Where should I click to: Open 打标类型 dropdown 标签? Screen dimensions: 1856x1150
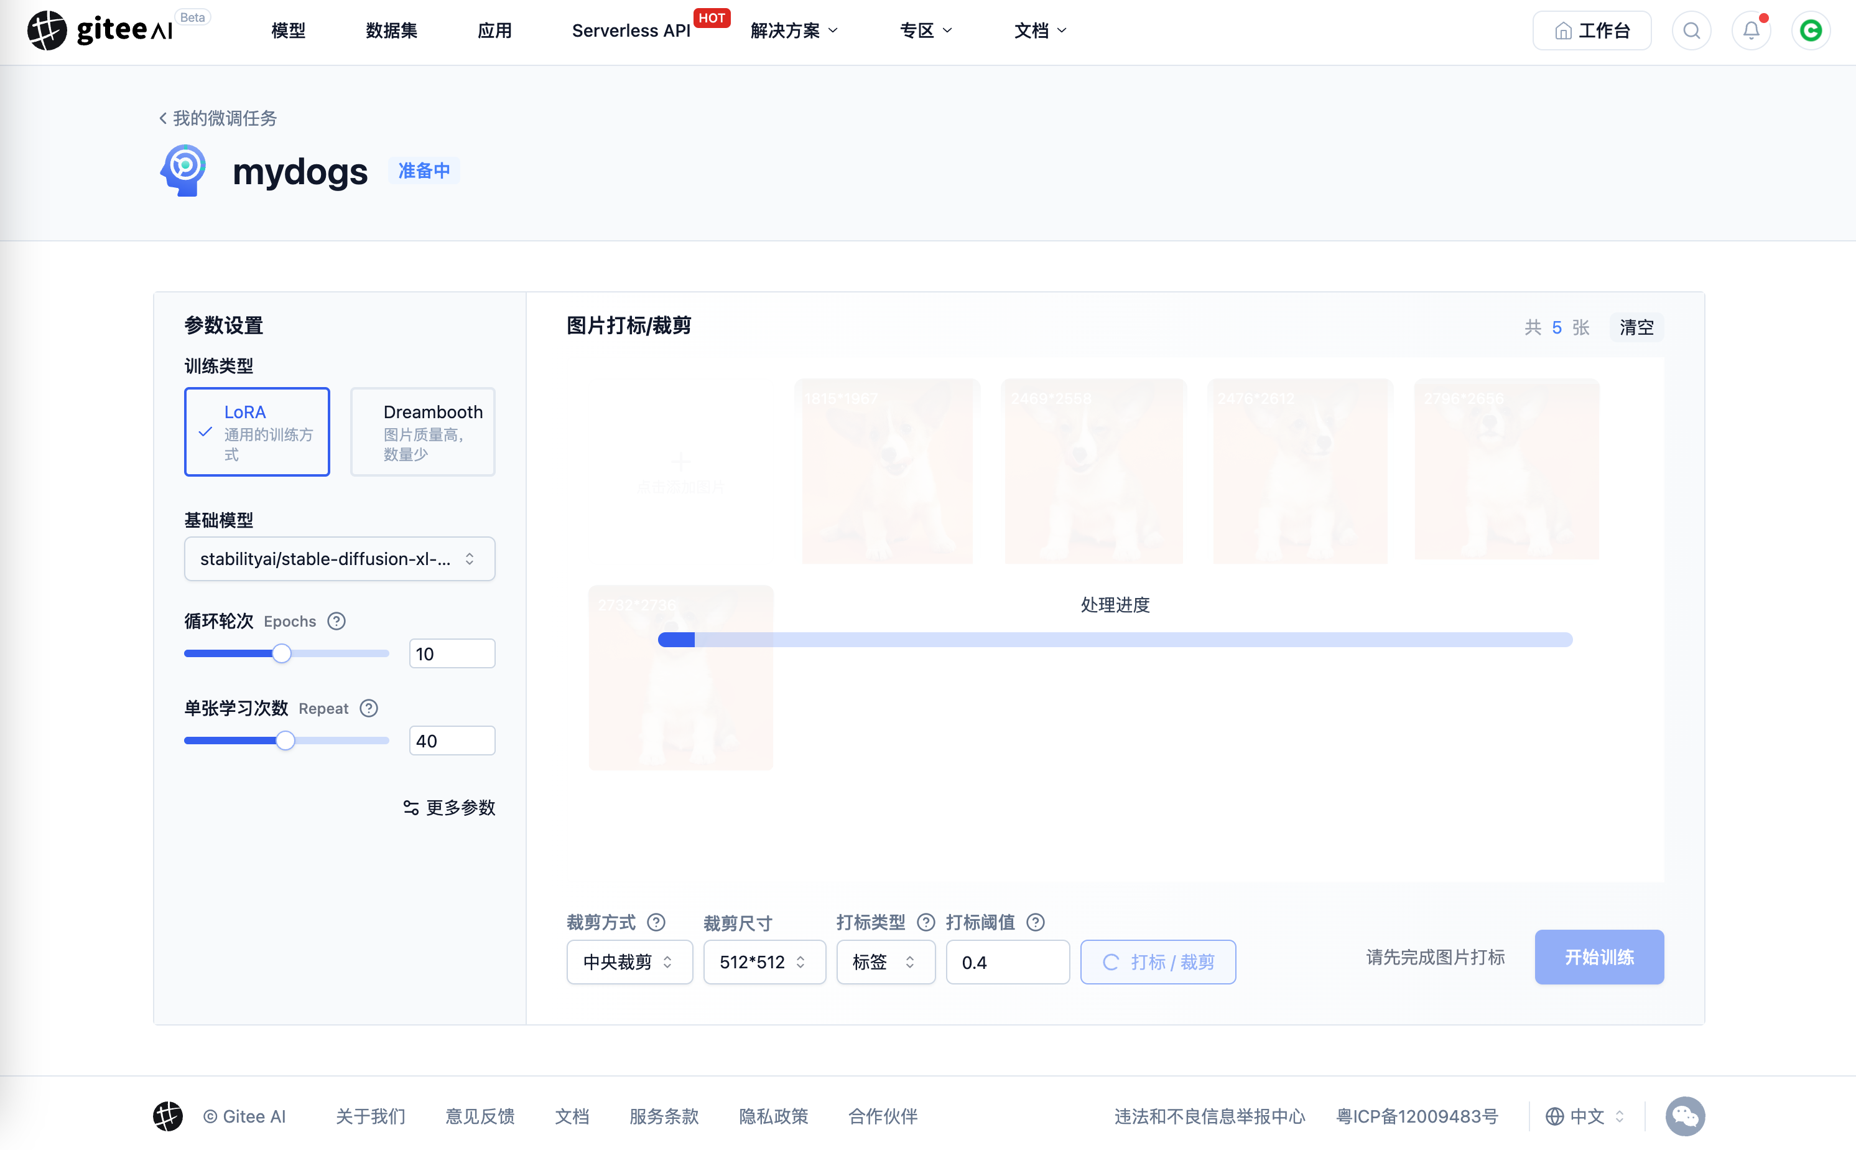click(886, 962)
